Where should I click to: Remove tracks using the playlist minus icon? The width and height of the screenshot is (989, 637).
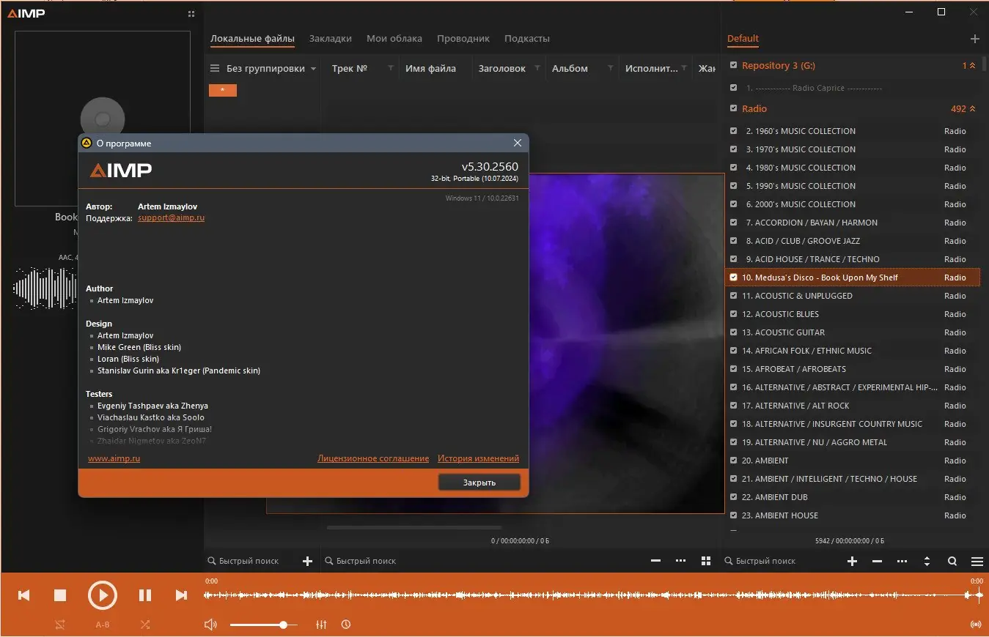click(877, 561)
